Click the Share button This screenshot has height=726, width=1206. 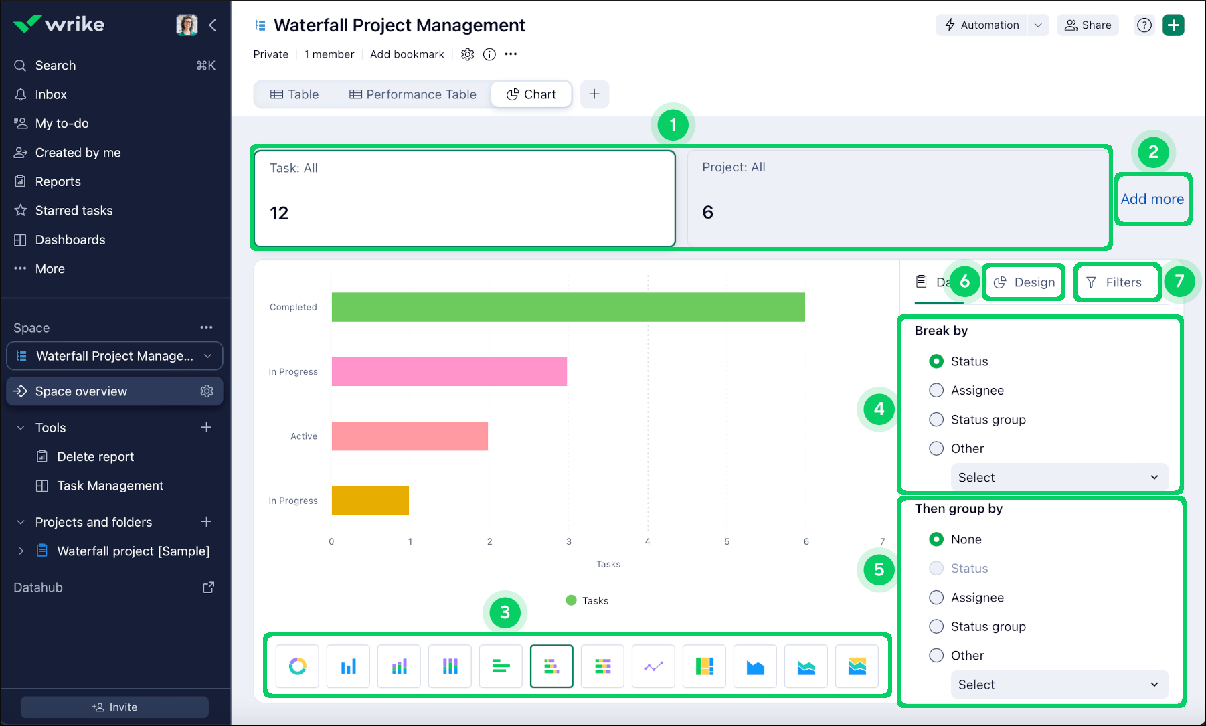(x=1088, y=25)
